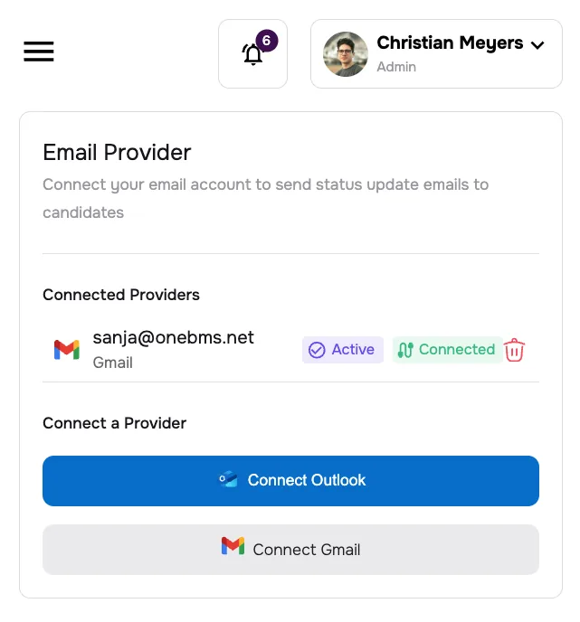Click the Admin role label
580x622 pixels.
coord(396,67)
